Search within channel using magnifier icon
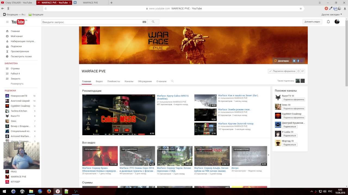The image size is (348, 195). point(172,81)
